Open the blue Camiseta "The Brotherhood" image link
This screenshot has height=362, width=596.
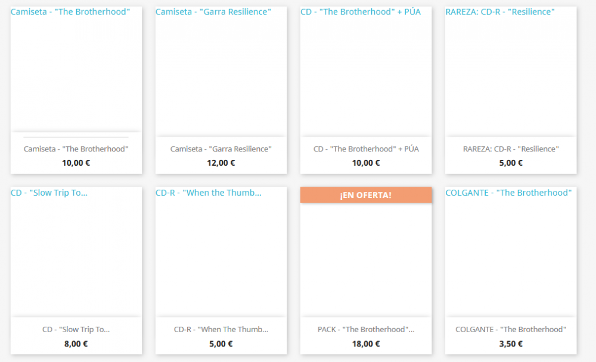tap(70, 12)
